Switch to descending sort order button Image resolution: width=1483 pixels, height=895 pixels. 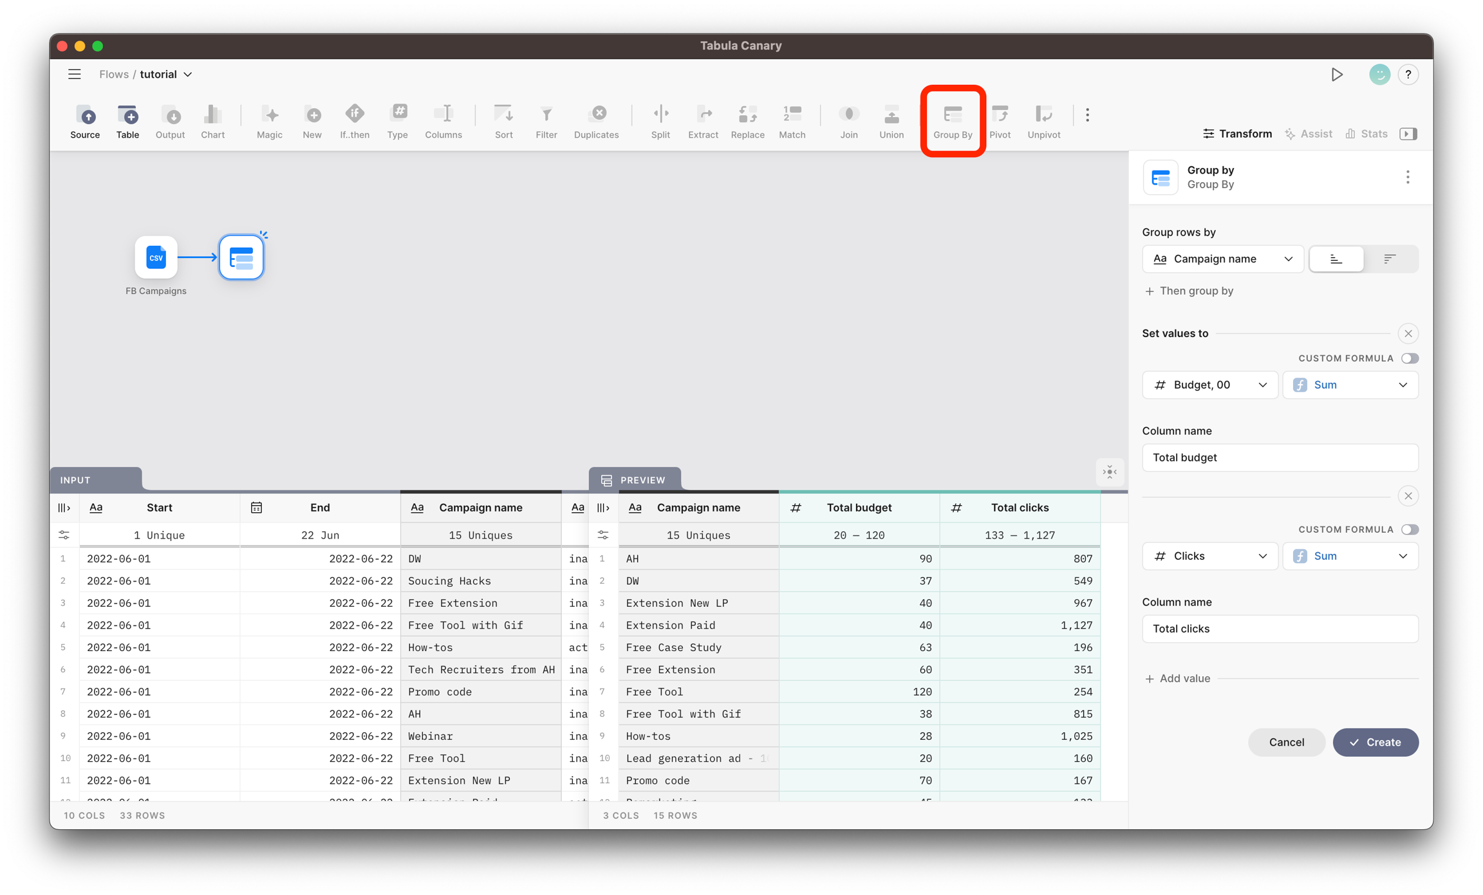(1390, 259)
